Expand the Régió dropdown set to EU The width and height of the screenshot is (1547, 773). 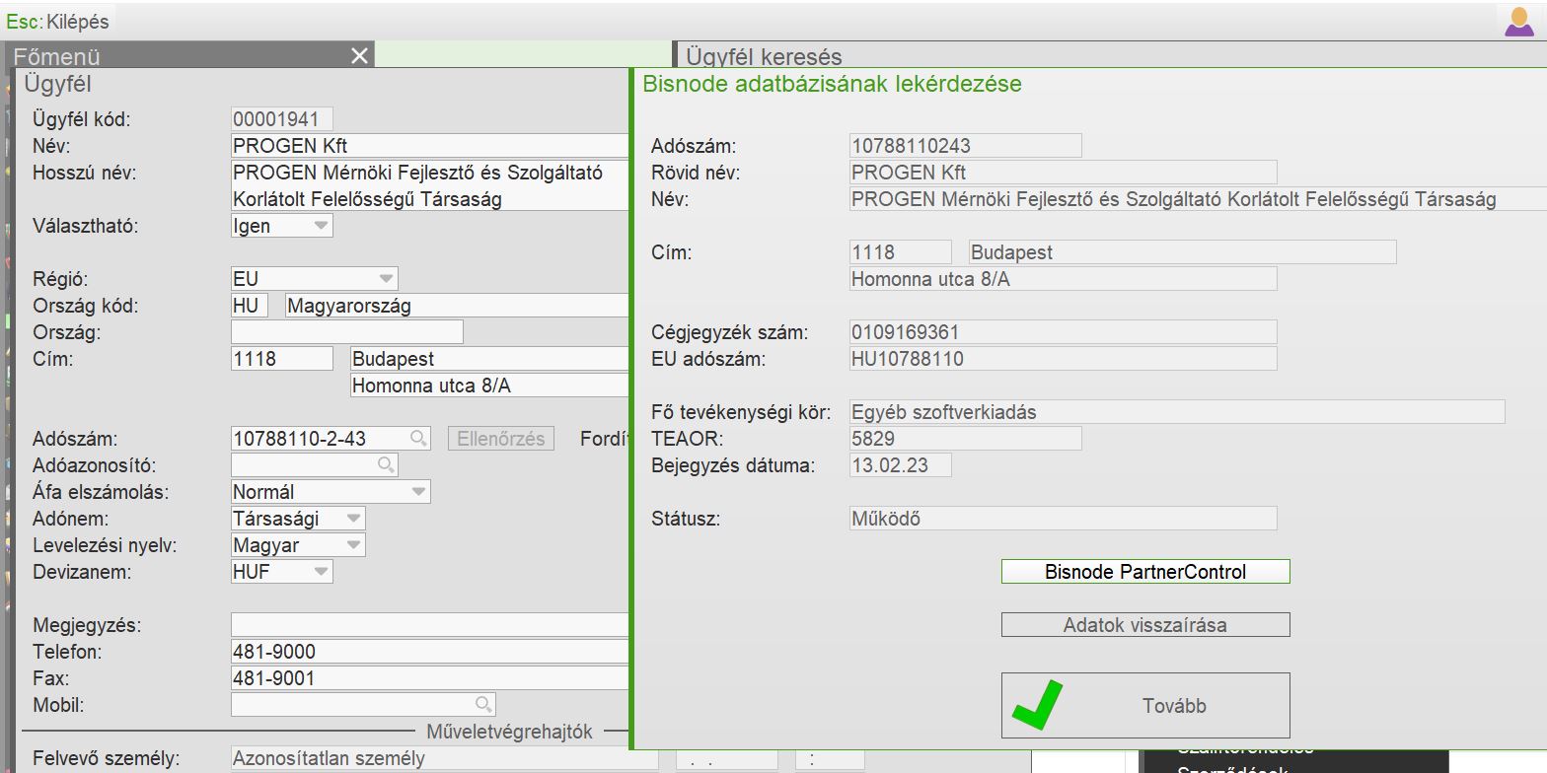(314, 279)
